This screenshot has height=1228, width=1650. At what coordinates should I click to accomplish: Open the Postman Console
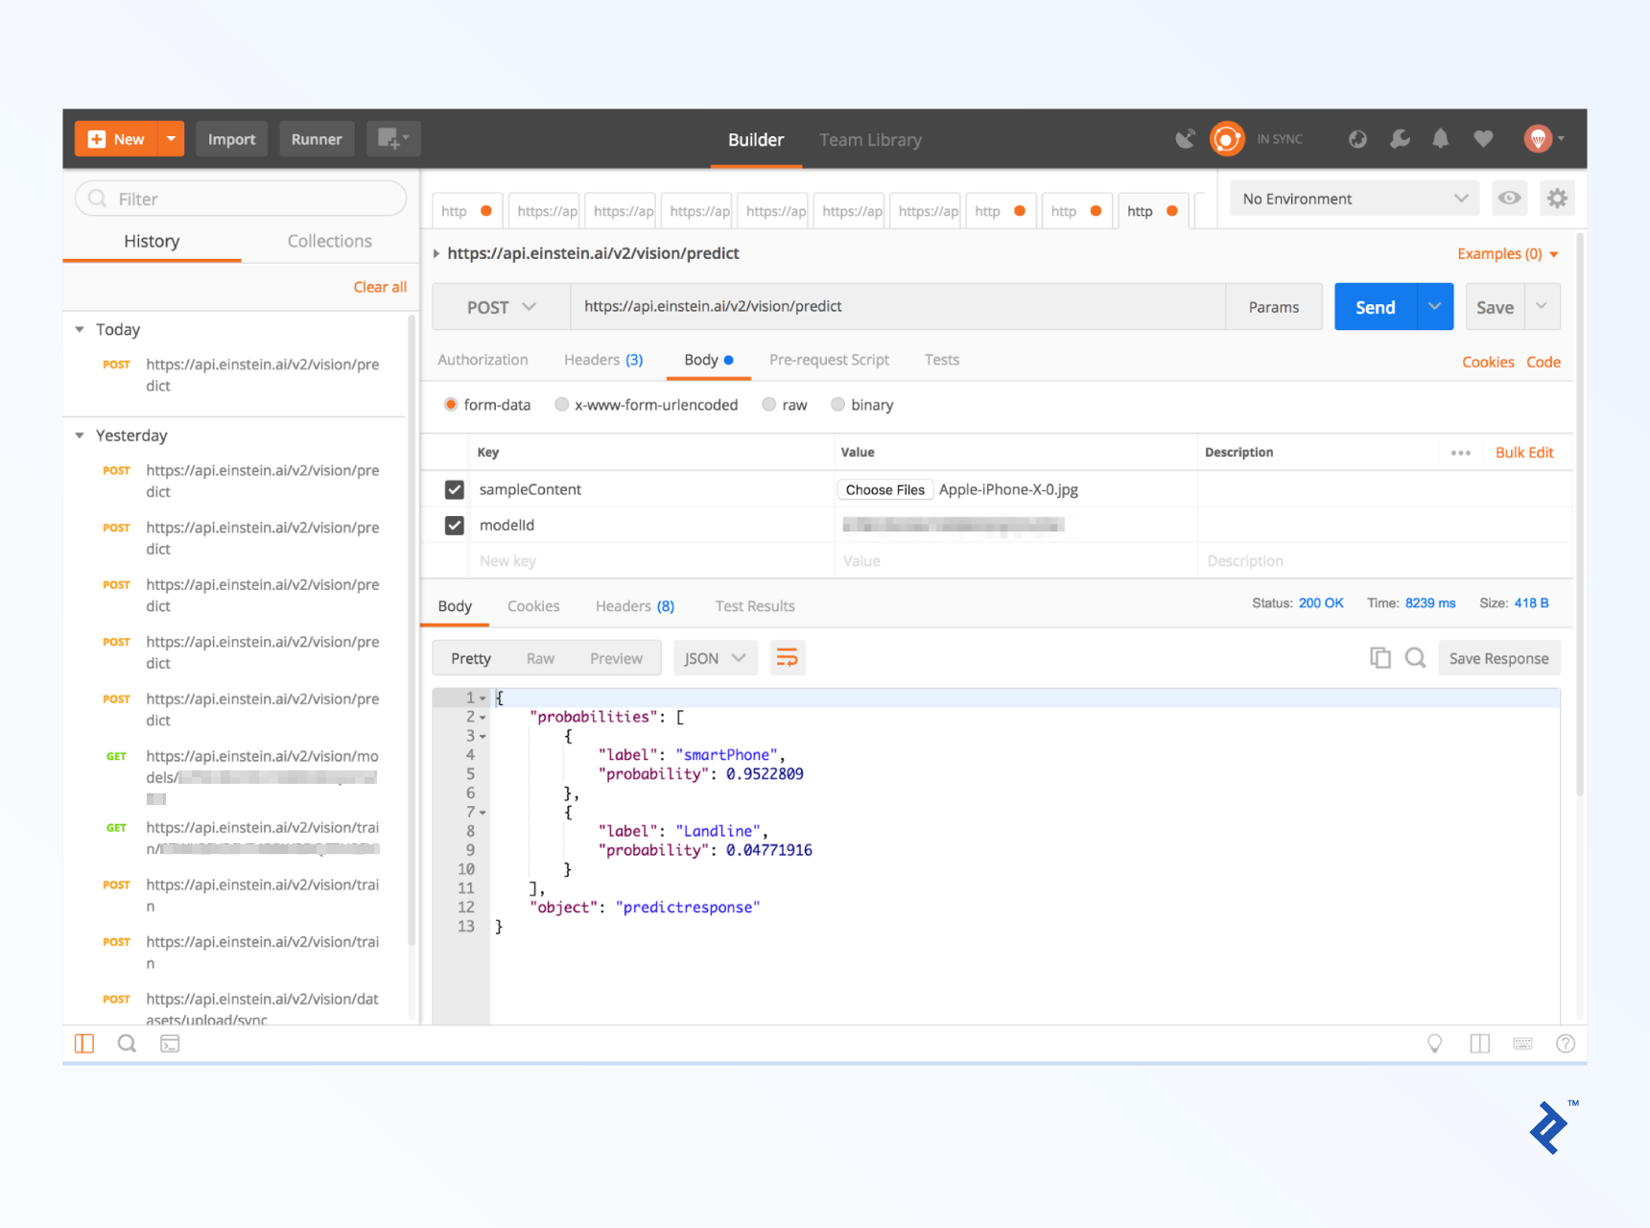(171, 1044)
